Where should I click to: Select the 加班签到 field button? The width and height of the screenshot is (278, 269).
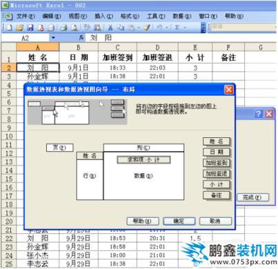(x=217, y=163)
